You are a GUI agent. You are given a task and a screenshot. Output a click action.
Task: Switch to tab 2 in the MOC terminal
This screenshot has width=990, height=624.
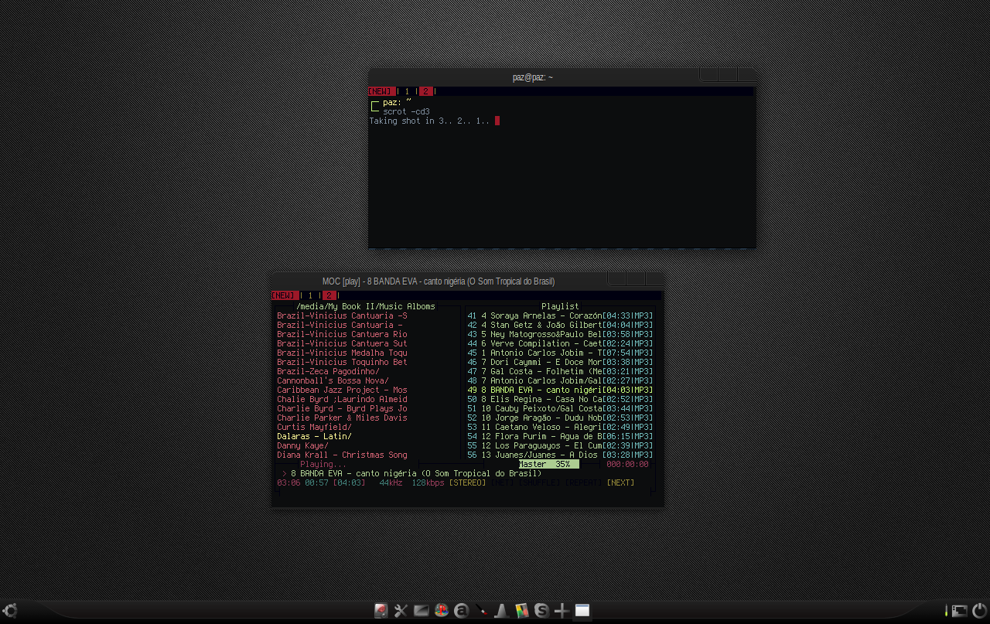click(329, 295)
